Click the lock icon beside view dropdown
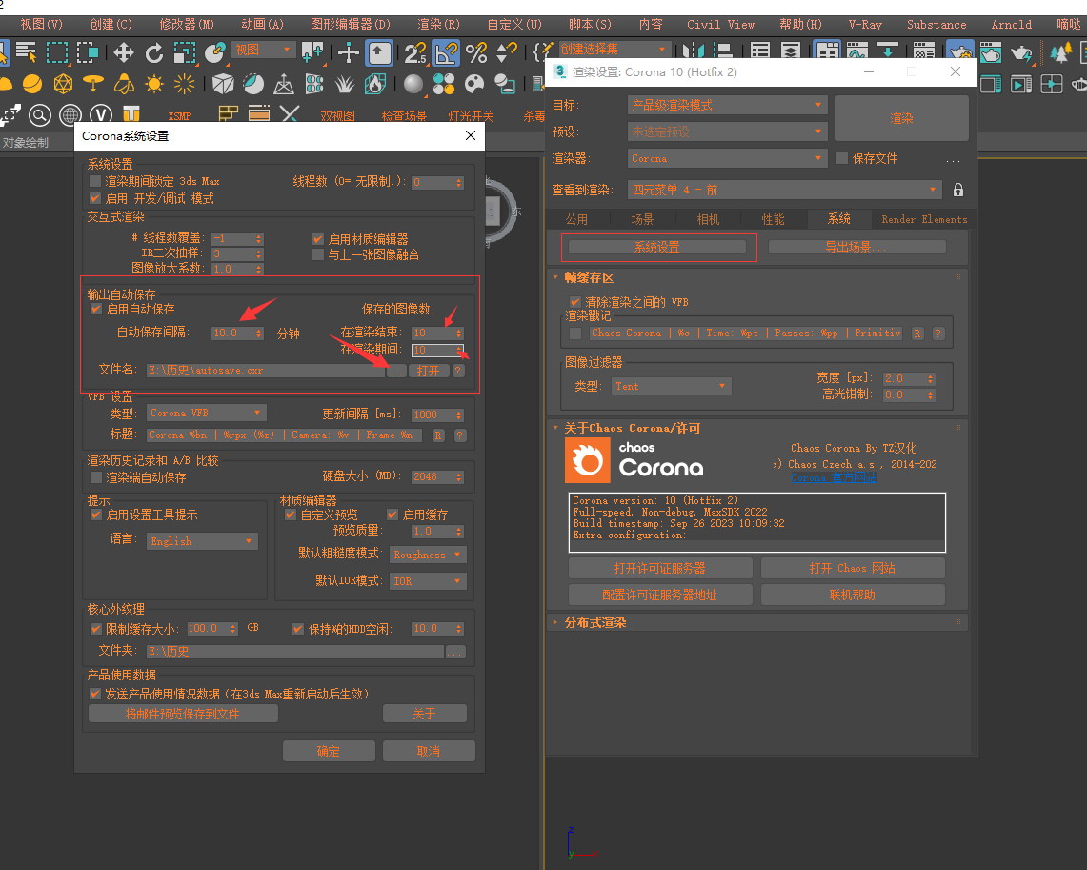The height and width of the screenshot is (870, 1087). pyautogui.click(x=958, y=190)
